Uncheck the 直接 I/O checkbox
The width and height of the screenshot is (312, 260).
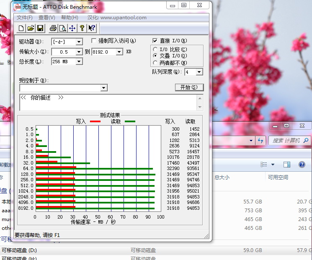[155, 41]
